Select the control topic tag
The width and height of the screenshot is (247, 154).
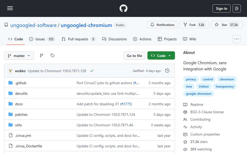coord(208,79)
